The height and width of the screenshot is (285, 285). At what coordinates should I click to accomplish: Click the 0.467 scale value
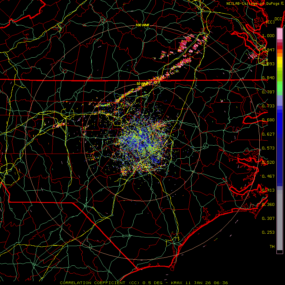(268, 176)
